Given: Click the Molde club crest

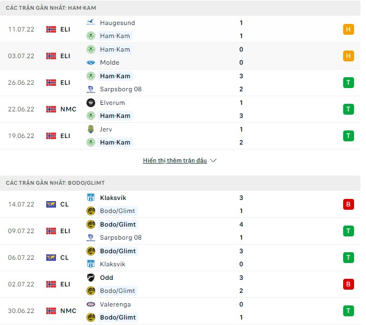Looking at the screenshot, I should pyautogui.click(x=91, y=62).
